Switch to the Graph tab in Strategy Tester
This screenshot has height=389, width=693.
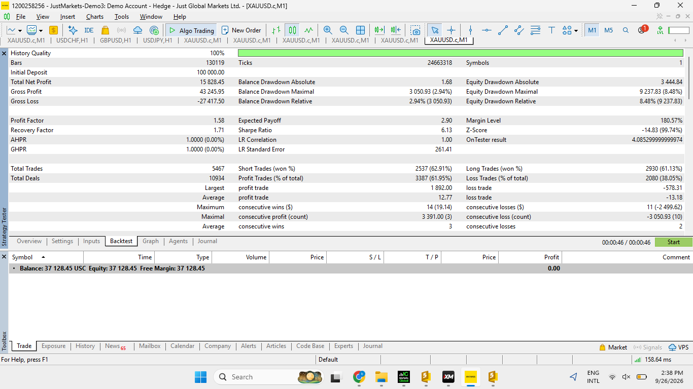[151, 241]
